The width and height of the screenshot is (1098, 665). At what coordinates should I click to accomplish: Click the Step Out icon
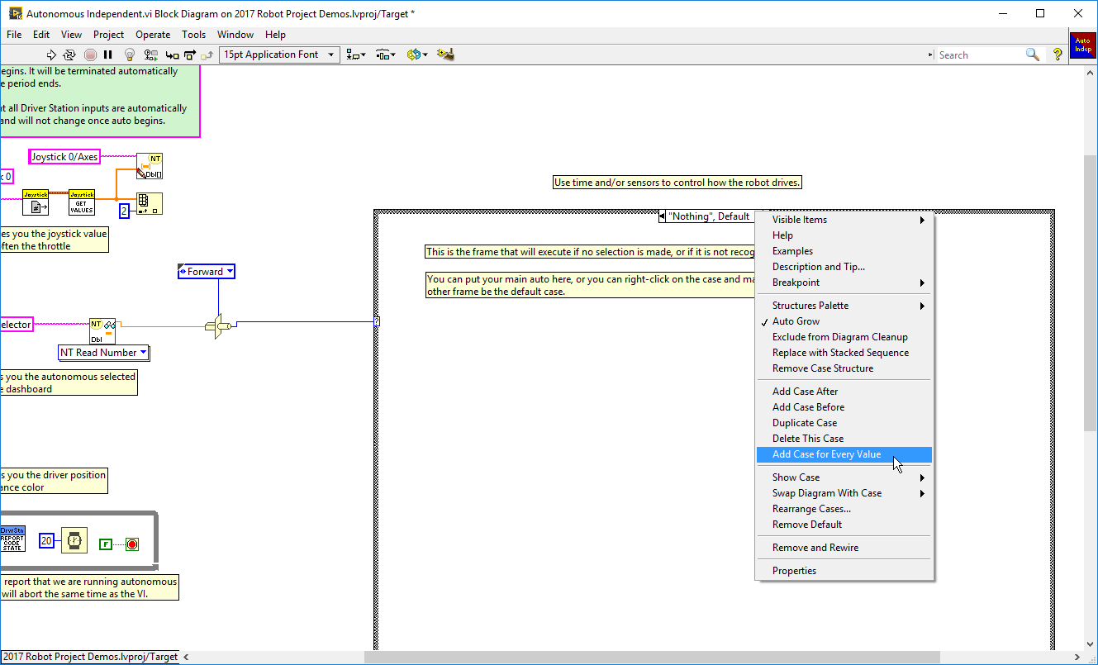tap(207, 55)
